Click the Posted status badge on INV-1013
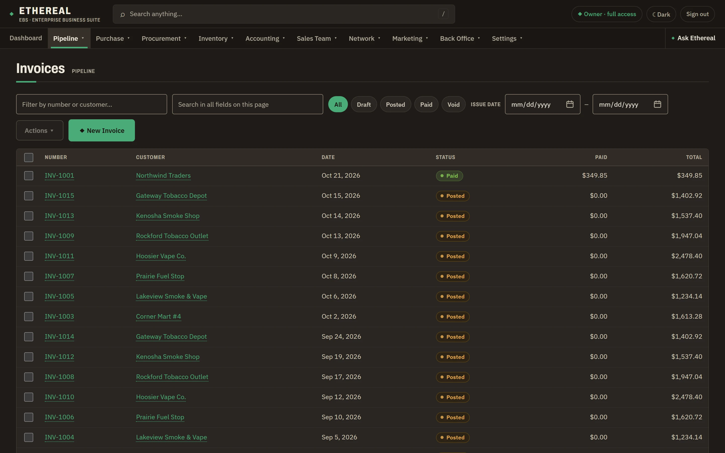This screenshot has height=453, width=725. [453, 216]
